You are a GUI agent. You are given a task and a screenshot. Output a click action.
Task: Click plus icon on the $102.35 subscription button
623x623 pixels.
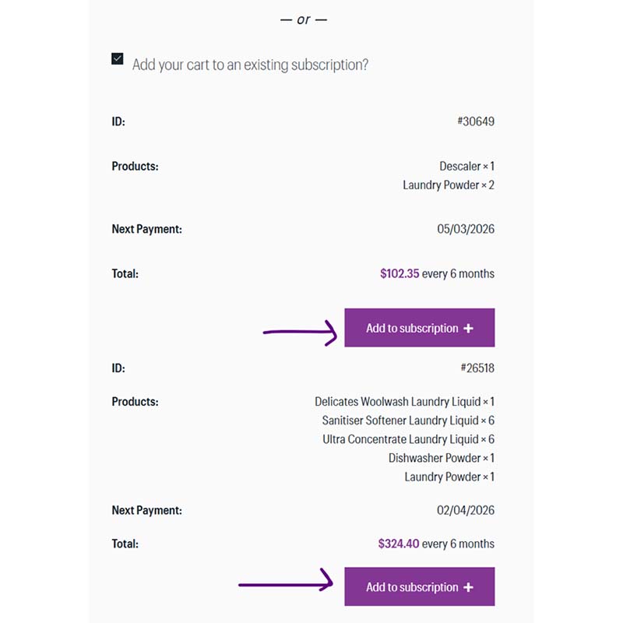(x=468, y=329)
